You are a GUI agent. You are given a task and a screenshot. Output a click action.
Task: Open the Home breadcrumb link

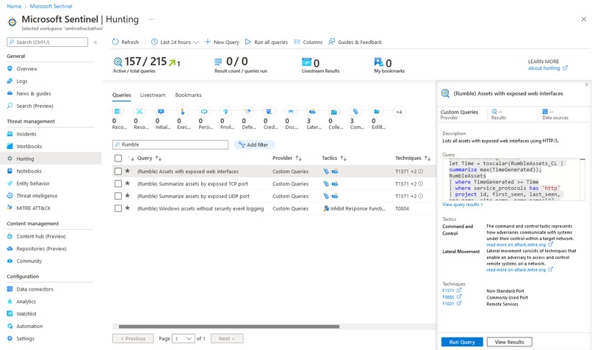click(x=14, y=6)
